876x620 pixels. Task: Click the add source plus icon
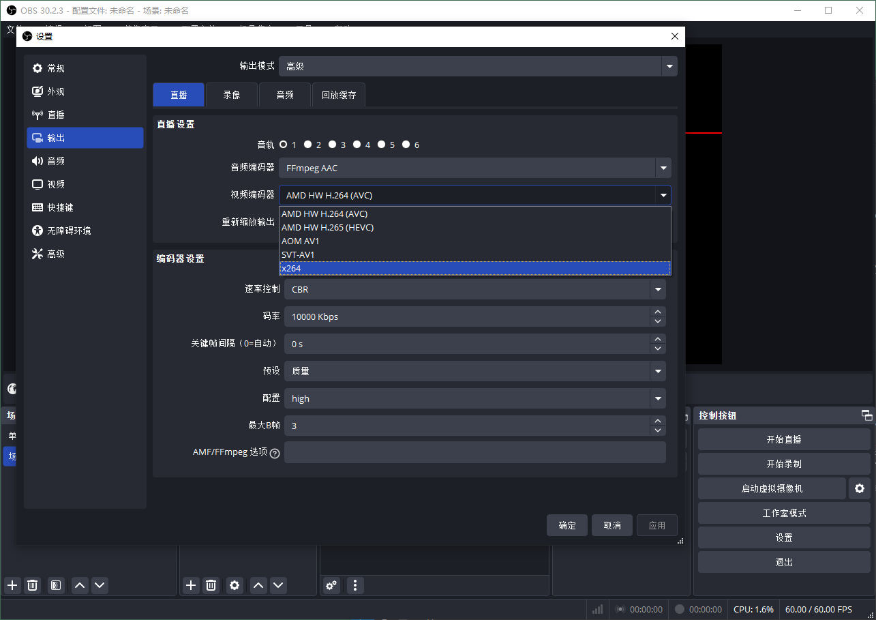click(x=191, y=585)
